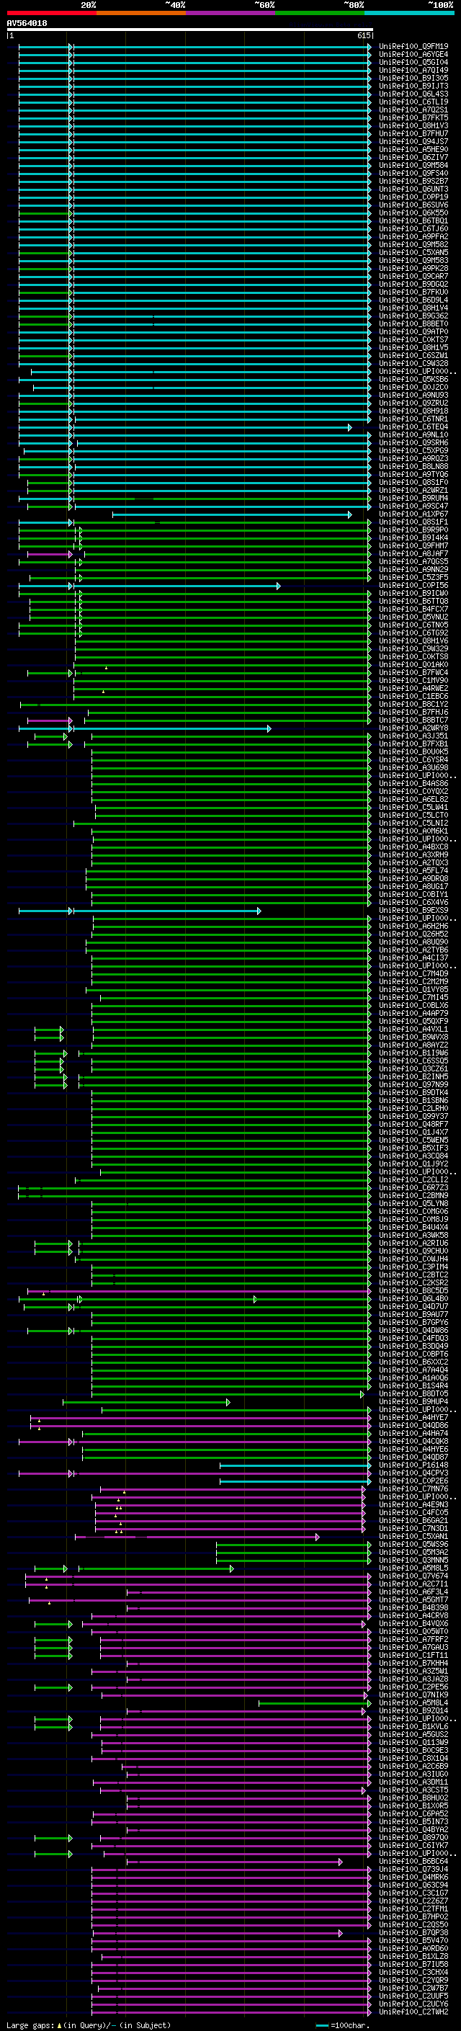The width and height of the screenshot is (461, 2031).
Task: Click the UniRef100_Q113W9 label
Action: click(x=413, y=1742)
